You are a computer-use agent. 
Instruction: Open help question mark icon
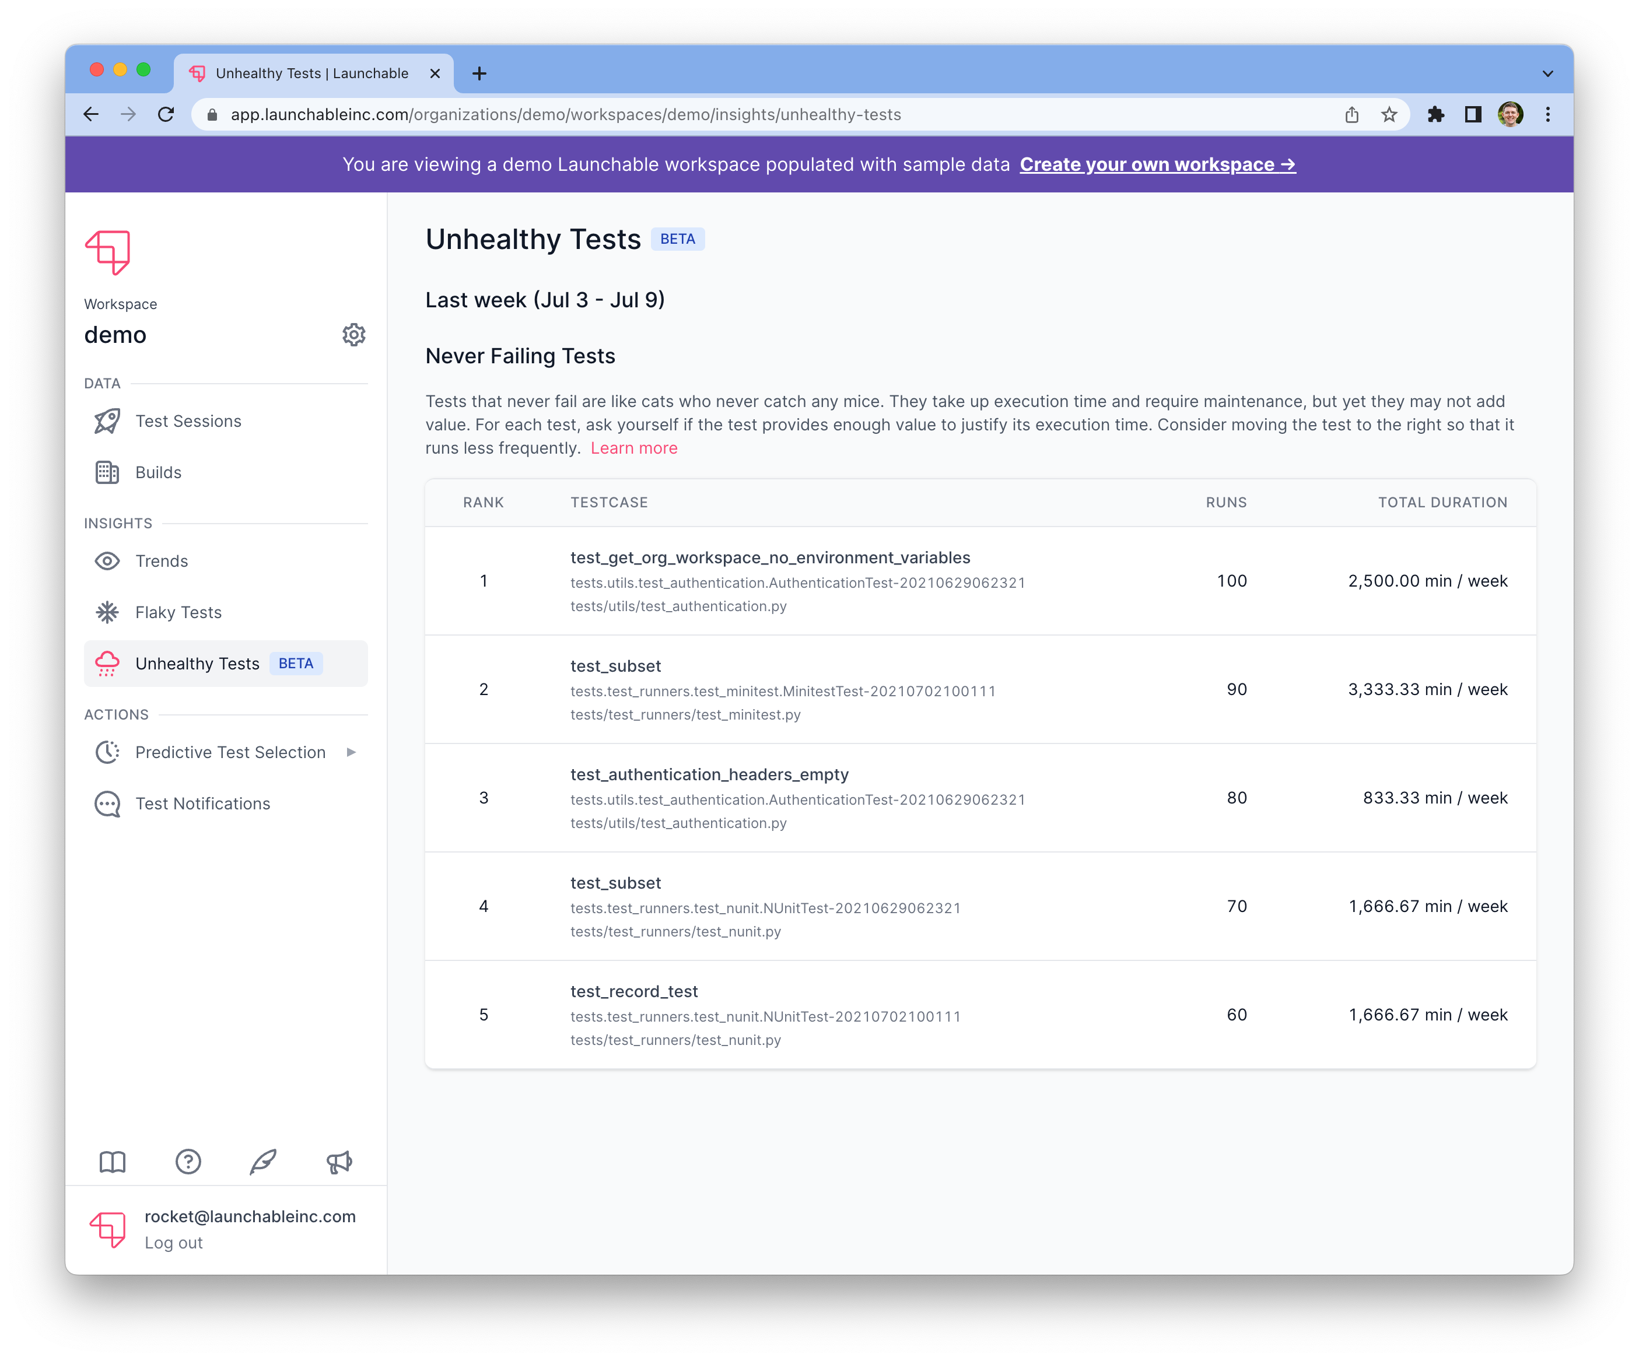(188, 1162)
